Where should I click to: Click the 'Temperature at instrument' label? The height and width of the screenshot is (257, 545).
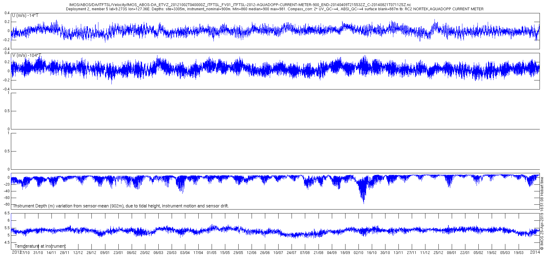pos(40,246)
